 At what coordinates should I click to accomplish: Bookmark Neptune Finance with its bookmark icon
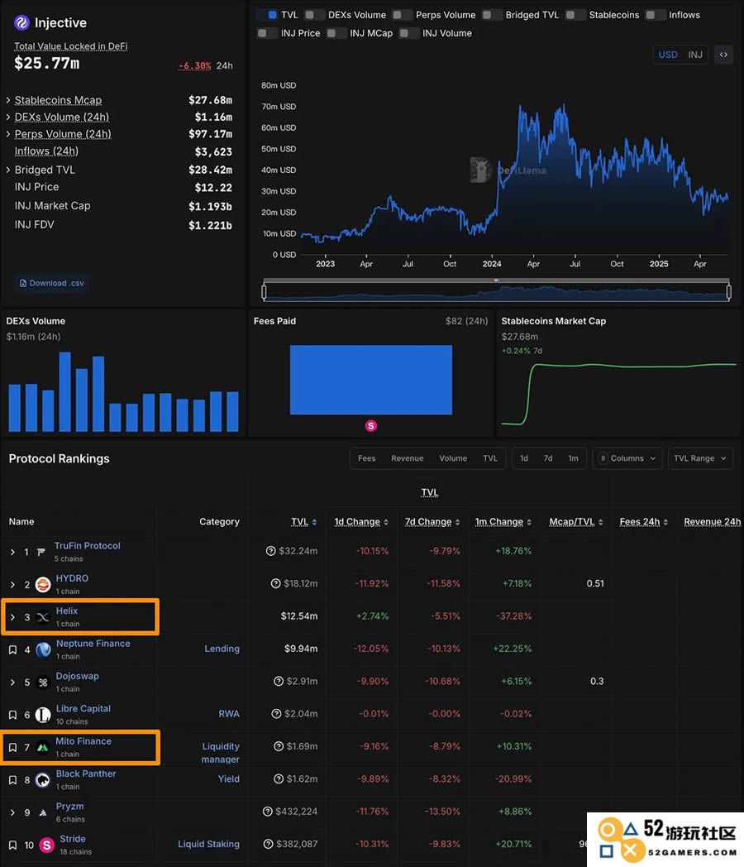12,649
